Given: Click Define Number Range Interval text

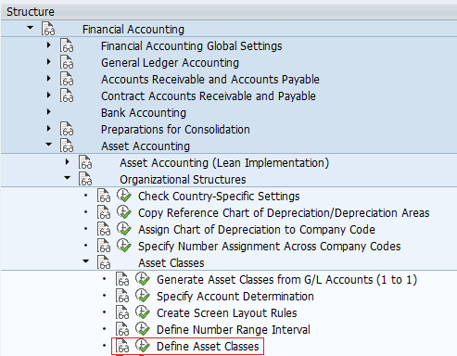Looking at the screenshot, I should point(234,330).
